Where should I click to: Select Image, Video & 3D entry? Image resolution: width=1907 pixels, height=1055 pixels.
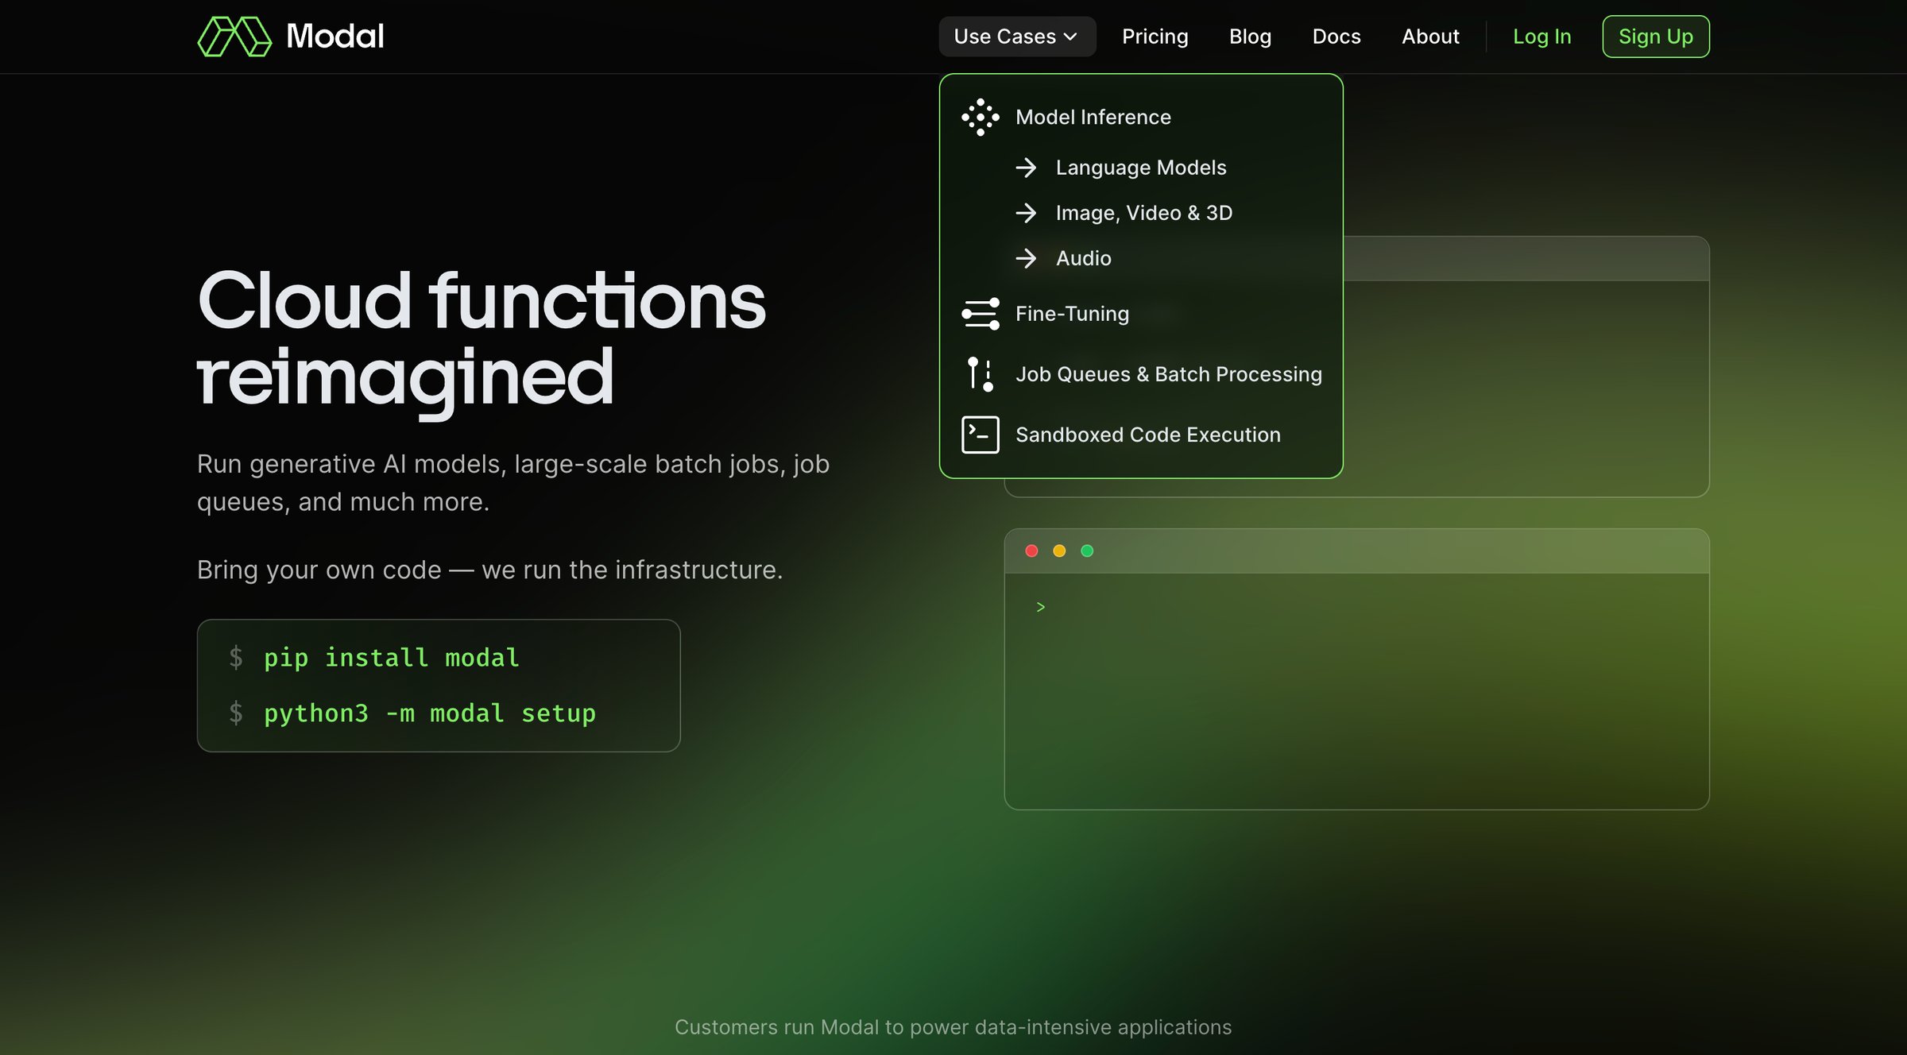click(1143, 213)
